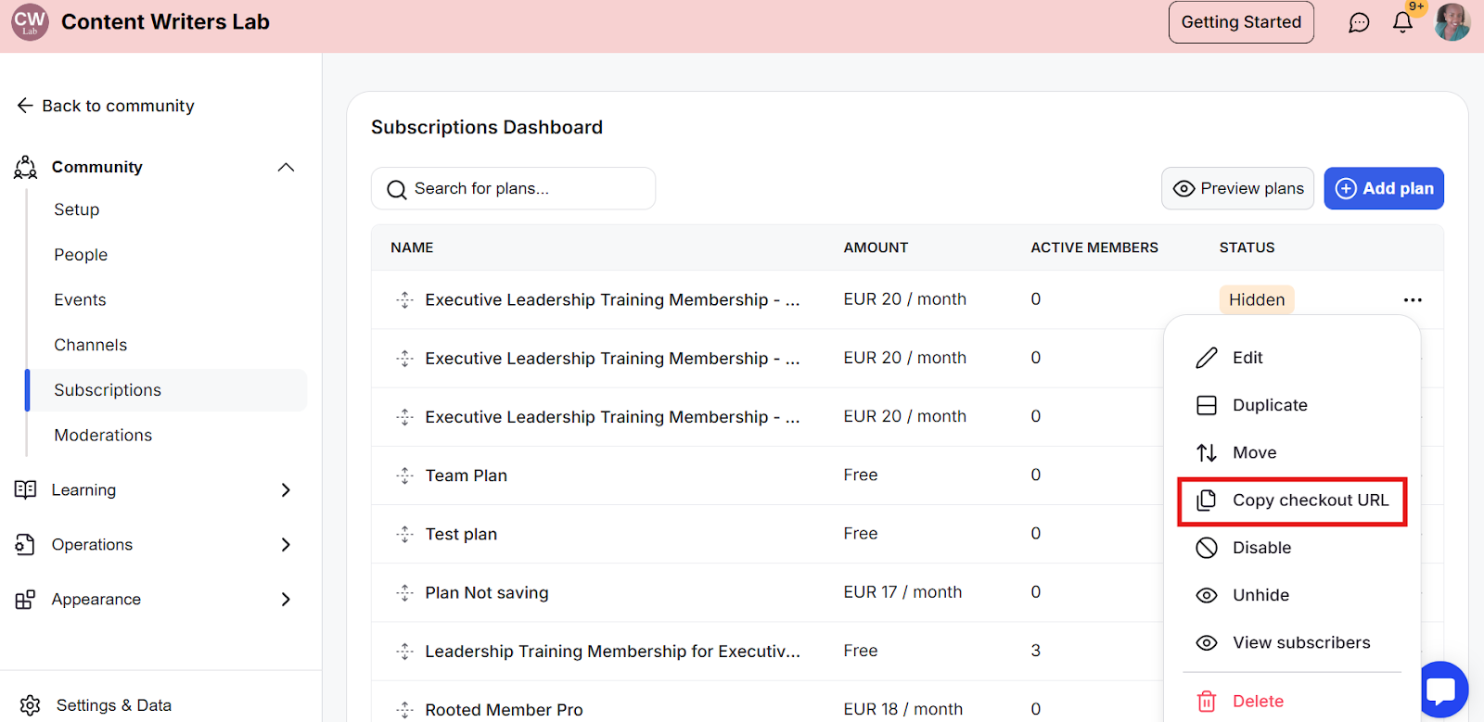The width and height of the screenshot is (1484, 722).
Task: Click the Add plan button
Action: (1383, 188)
